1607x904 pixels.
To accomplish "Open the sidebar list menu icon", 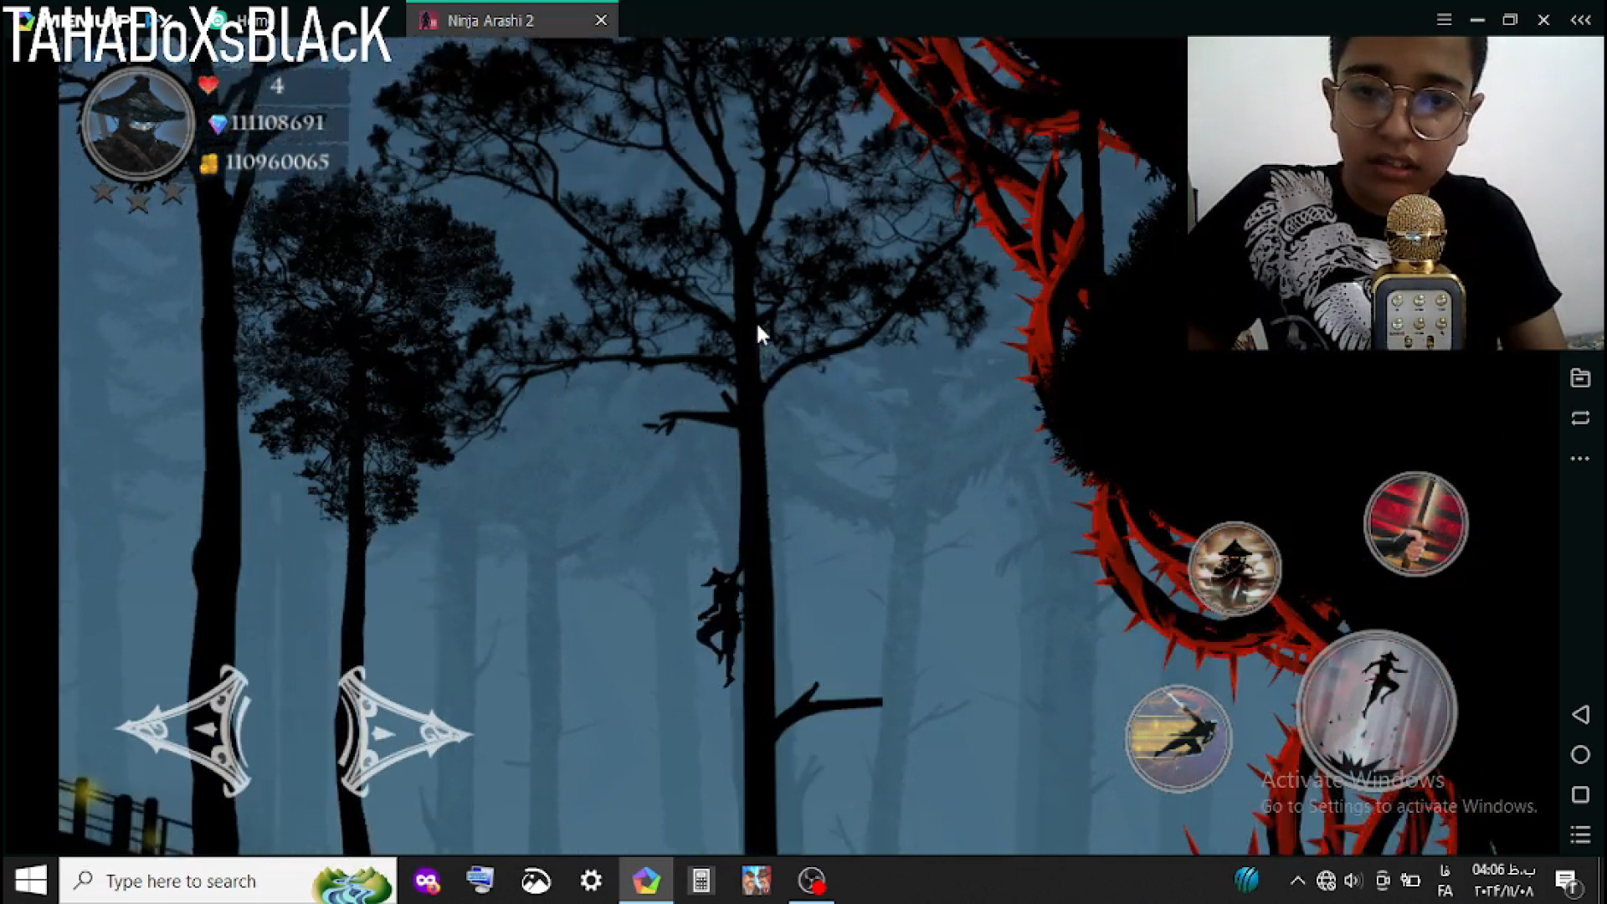I will pos(1580,835).
